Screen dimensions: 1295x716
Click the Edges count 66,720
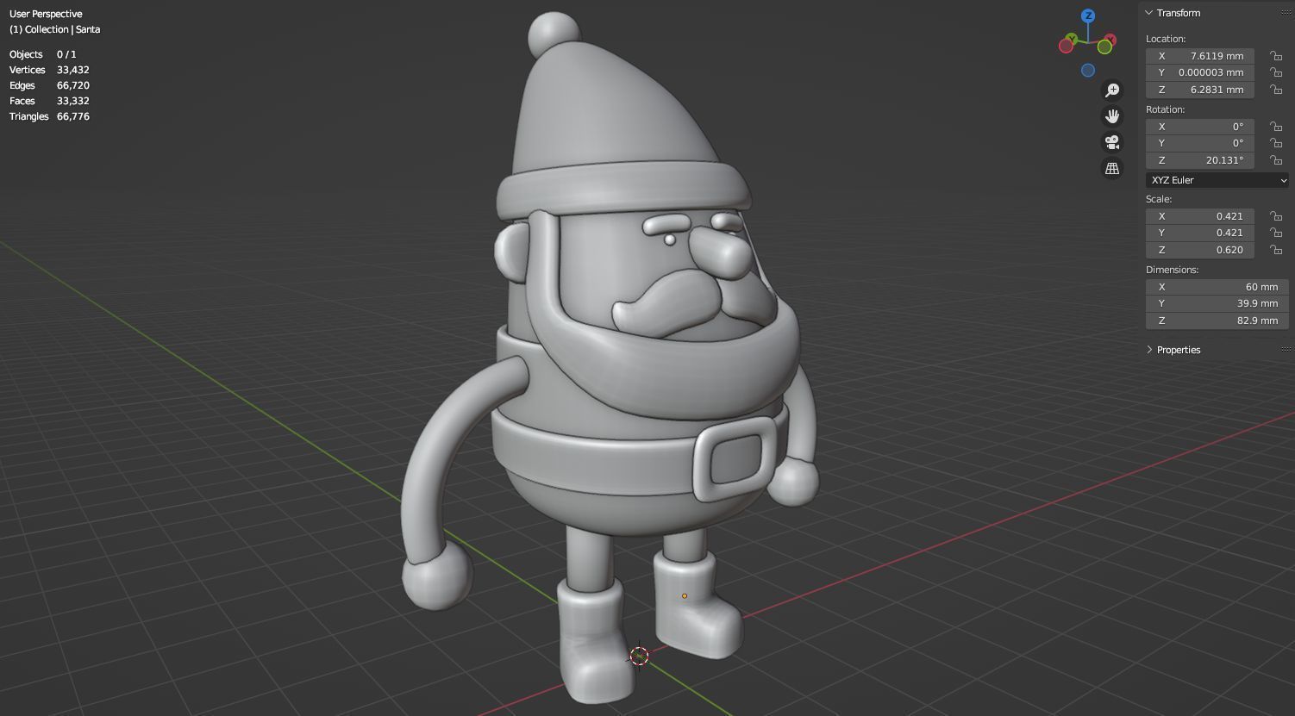tap(73, 85)
